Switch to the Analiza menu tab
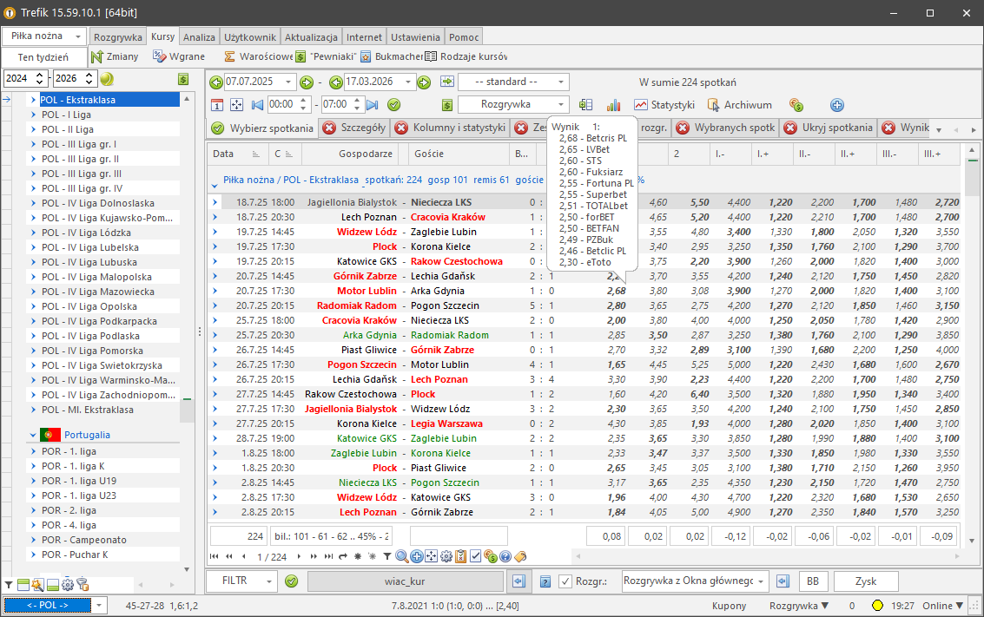The height and width of the screenshot is (617, 984). [x=200, y=37]
